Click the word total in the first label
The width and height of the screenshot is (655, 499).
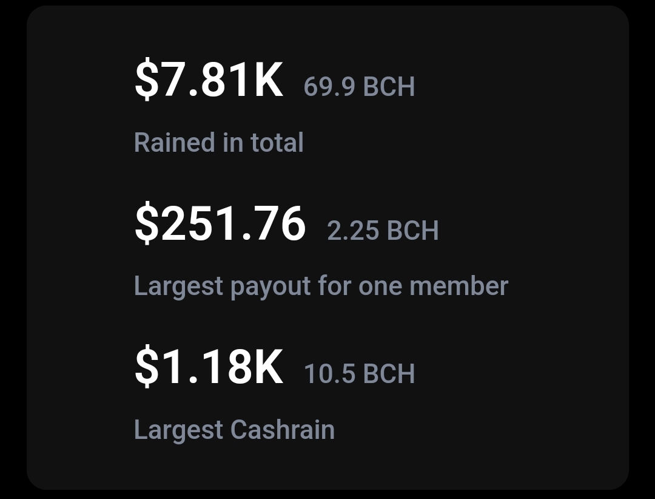(277, 143)
